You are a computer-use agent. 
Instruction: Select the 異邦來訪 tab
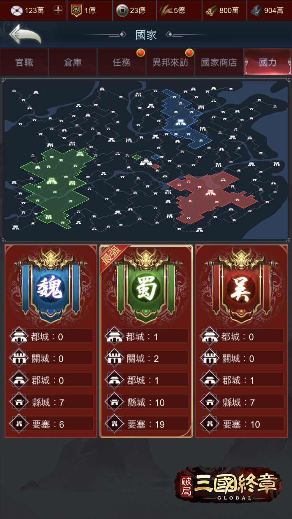pos(170,62)
